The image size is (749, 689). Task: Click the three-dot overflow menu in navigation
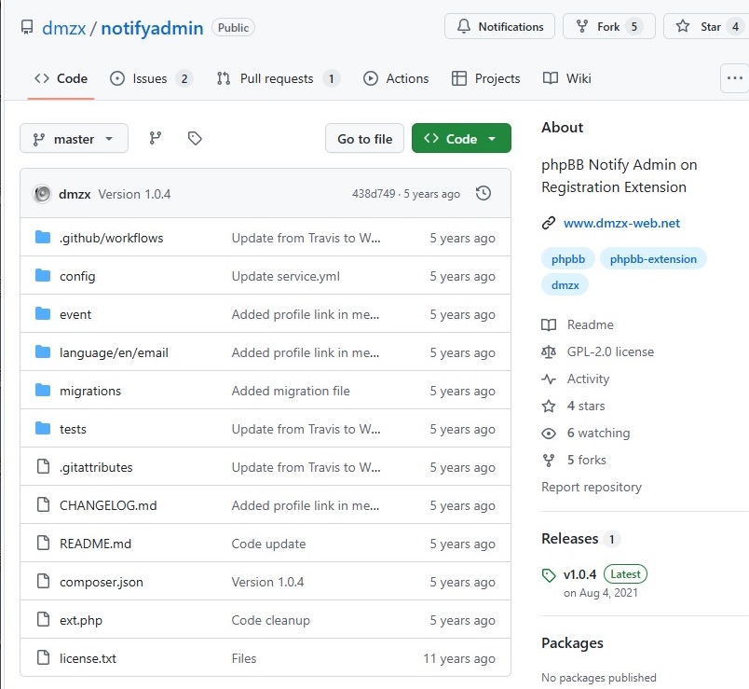coord(735,78)
